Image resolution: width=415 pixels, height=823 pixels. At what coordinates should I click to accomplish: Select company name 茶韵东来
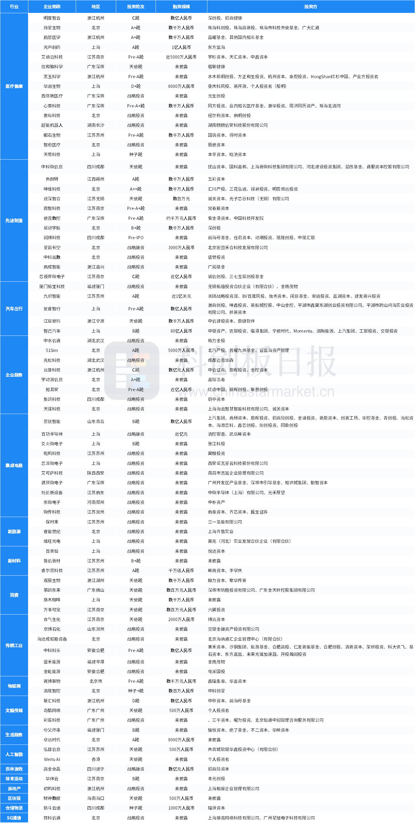pos(52,590)
